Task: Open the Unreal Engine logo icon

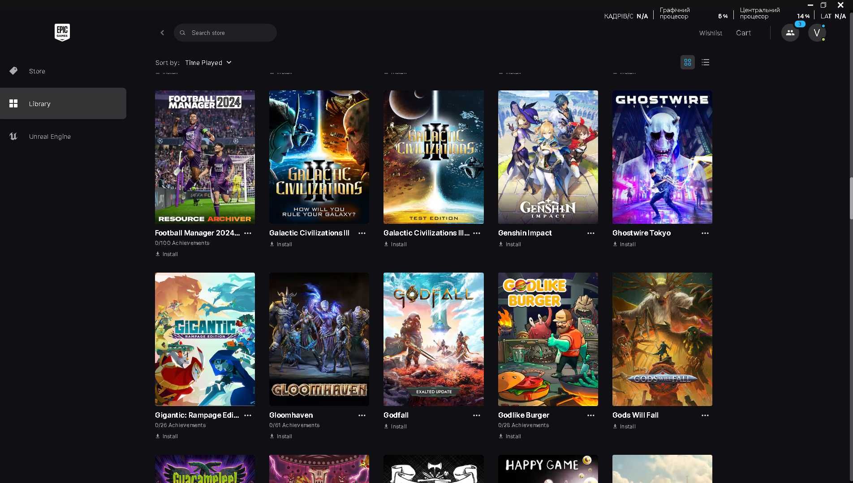Action: point(13,136)
